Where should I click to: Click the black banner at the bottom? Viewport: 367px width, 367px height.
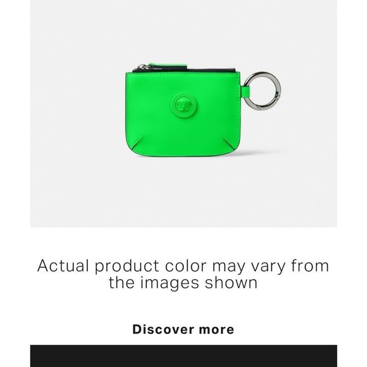(x=183, y=356)
